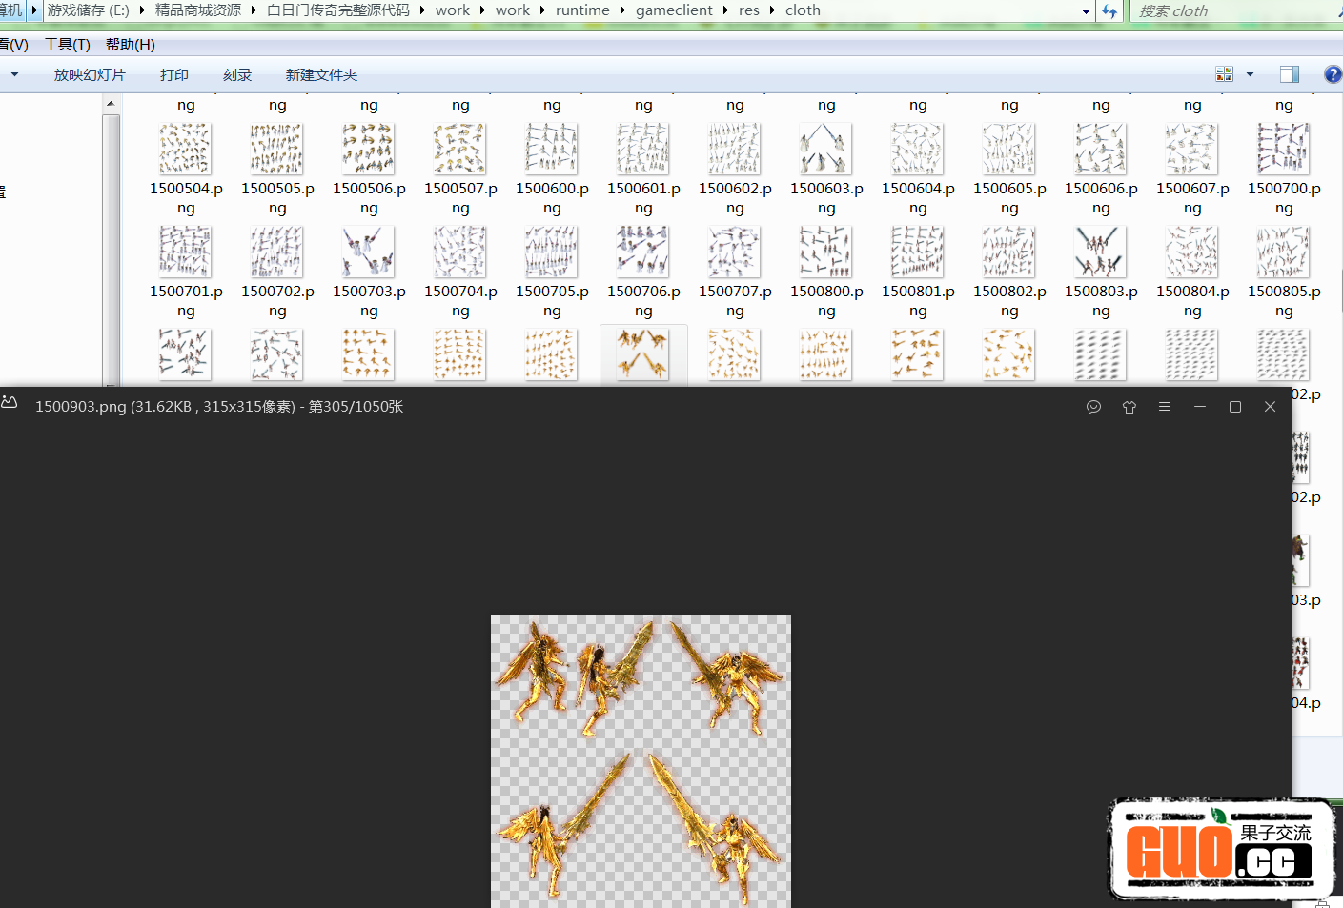Click the file list scrollbar up arrow

pos(111,103)
